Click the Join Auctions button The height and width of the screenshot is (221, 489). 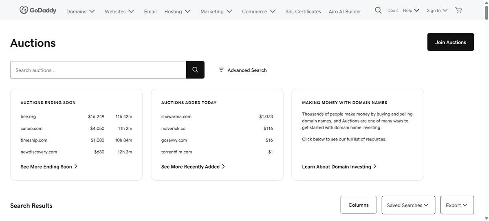coord(450,42)
